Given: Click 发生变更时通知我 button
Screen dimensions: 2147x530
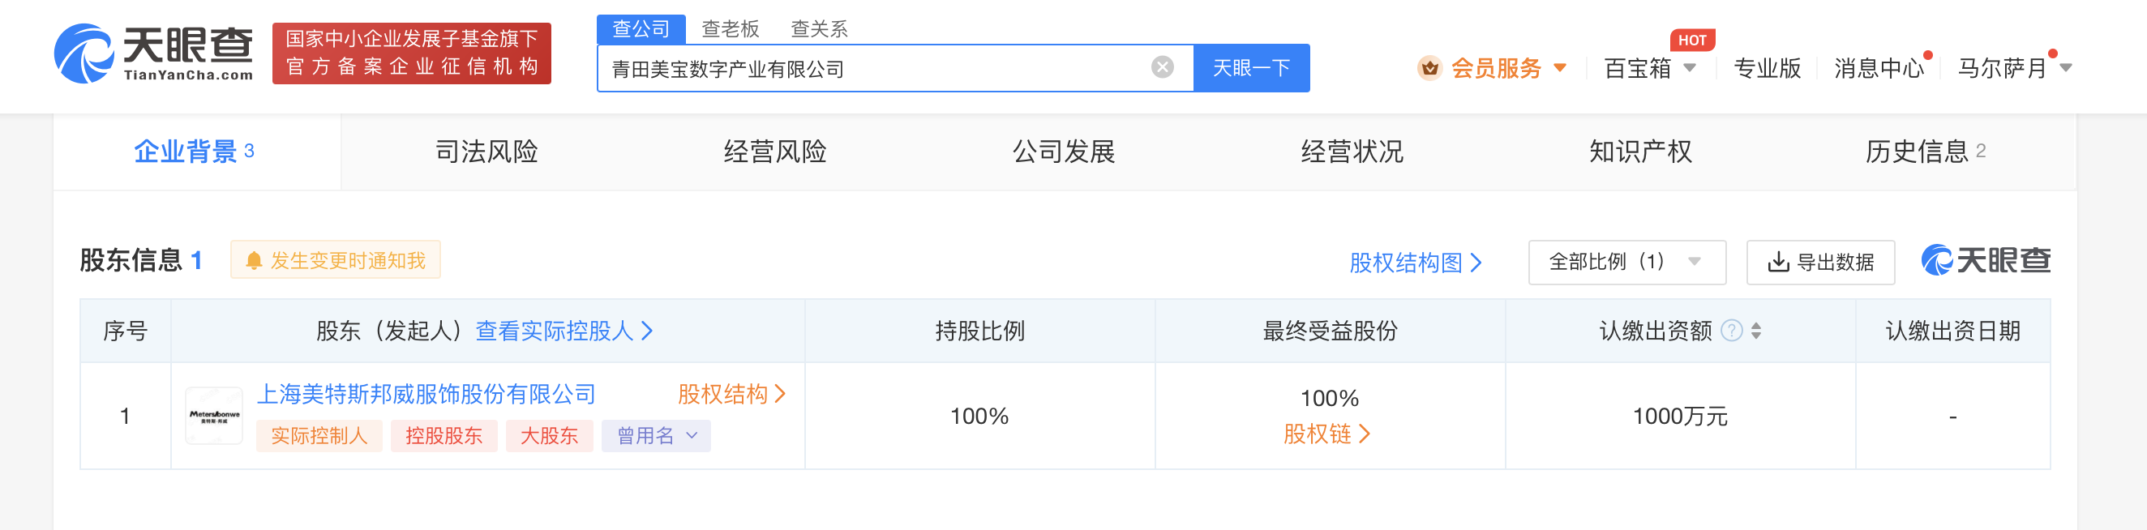Looking at the screenshot, I should [335, 261].
